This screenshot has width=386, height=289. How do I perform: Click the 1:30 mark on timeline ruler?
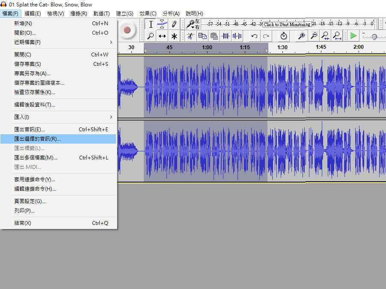[282, 47]
